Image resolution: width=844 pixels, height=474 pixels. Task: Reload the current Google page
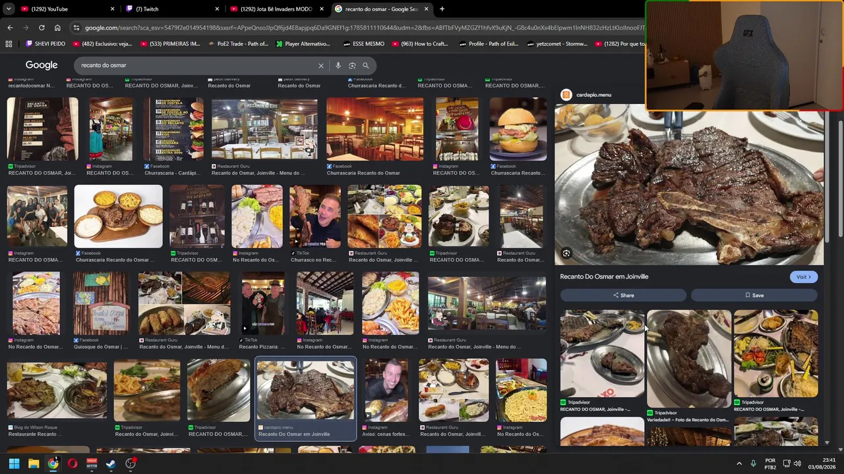[42, 28]
